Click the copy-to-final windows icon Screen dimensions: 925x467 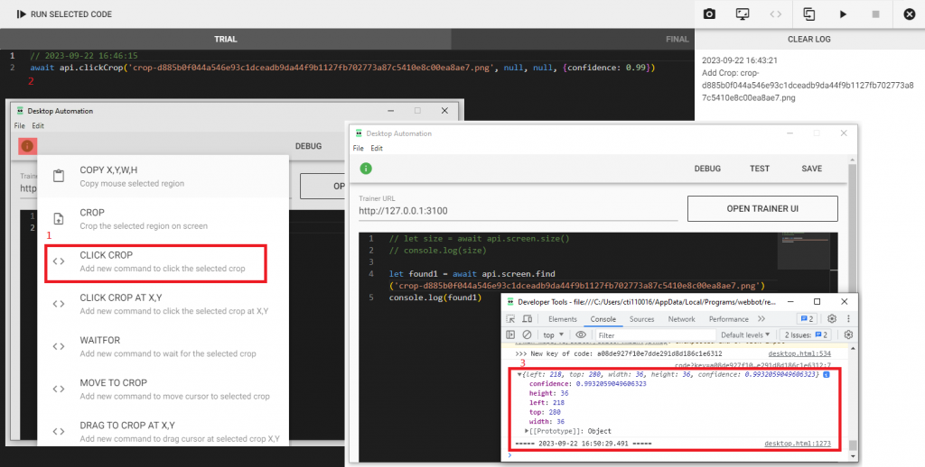coord(809,14)
